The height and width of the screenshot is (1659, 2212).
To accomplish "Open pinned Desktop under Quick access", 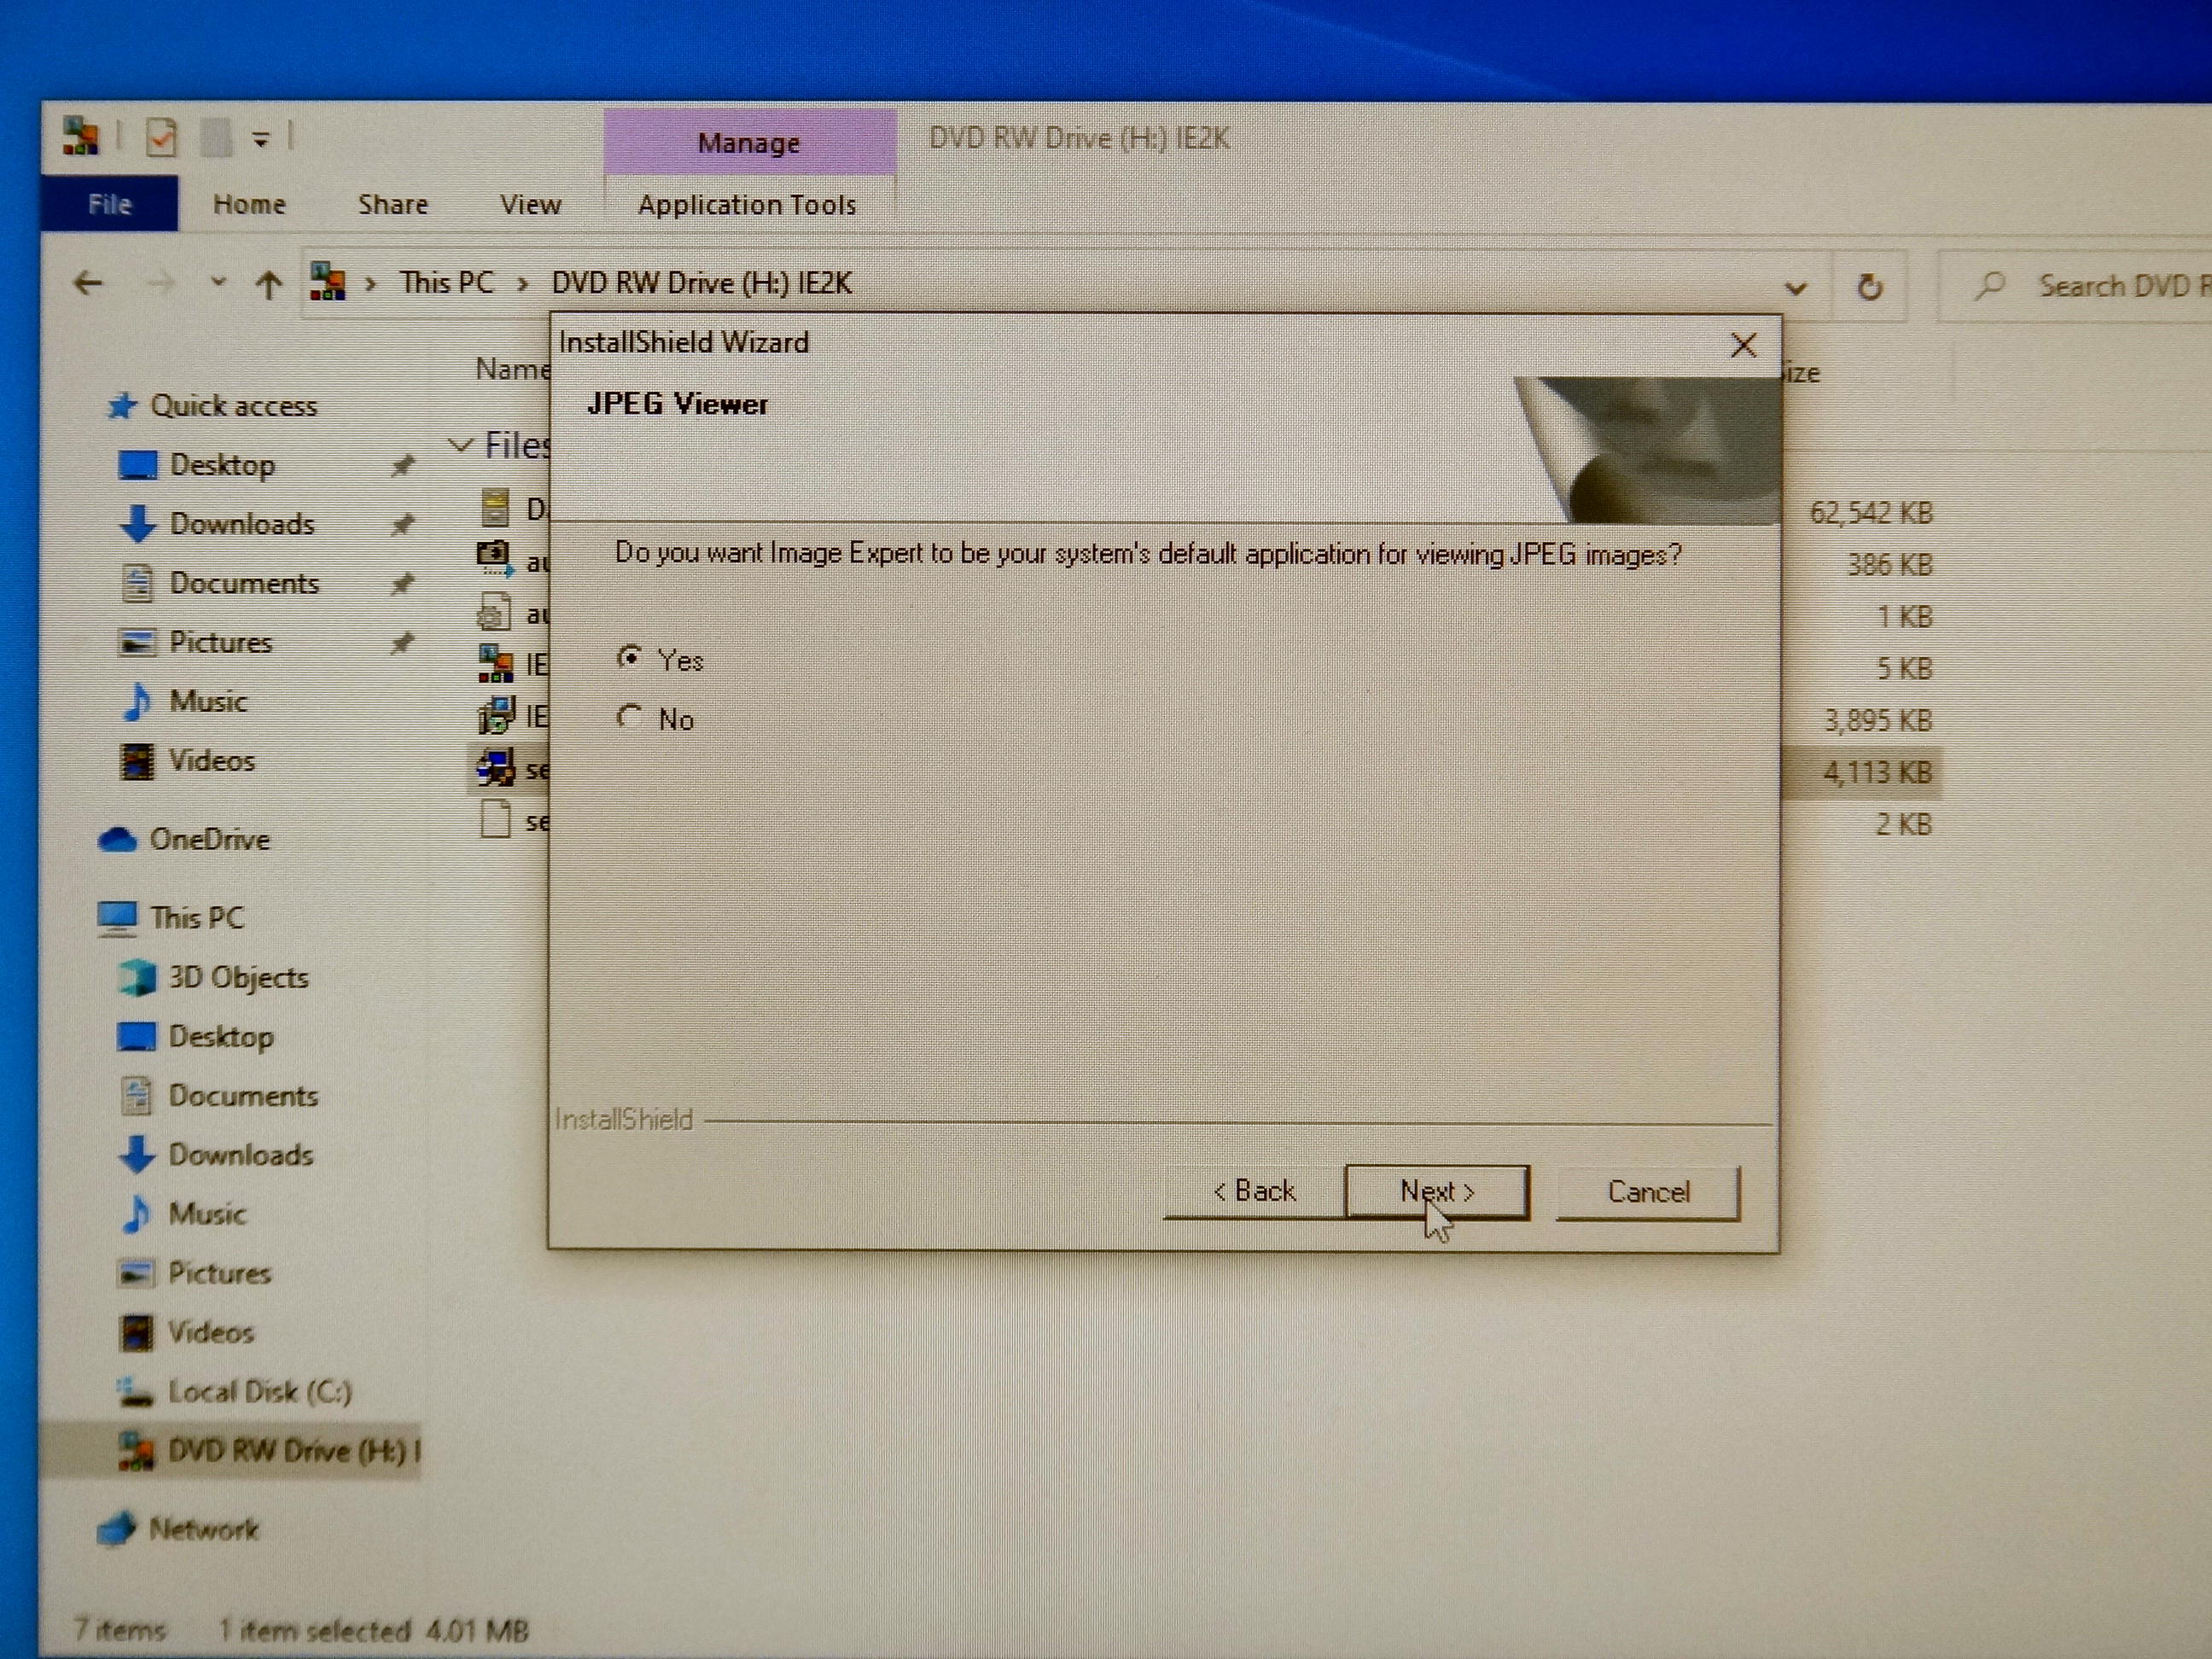I will coord(222,464).
